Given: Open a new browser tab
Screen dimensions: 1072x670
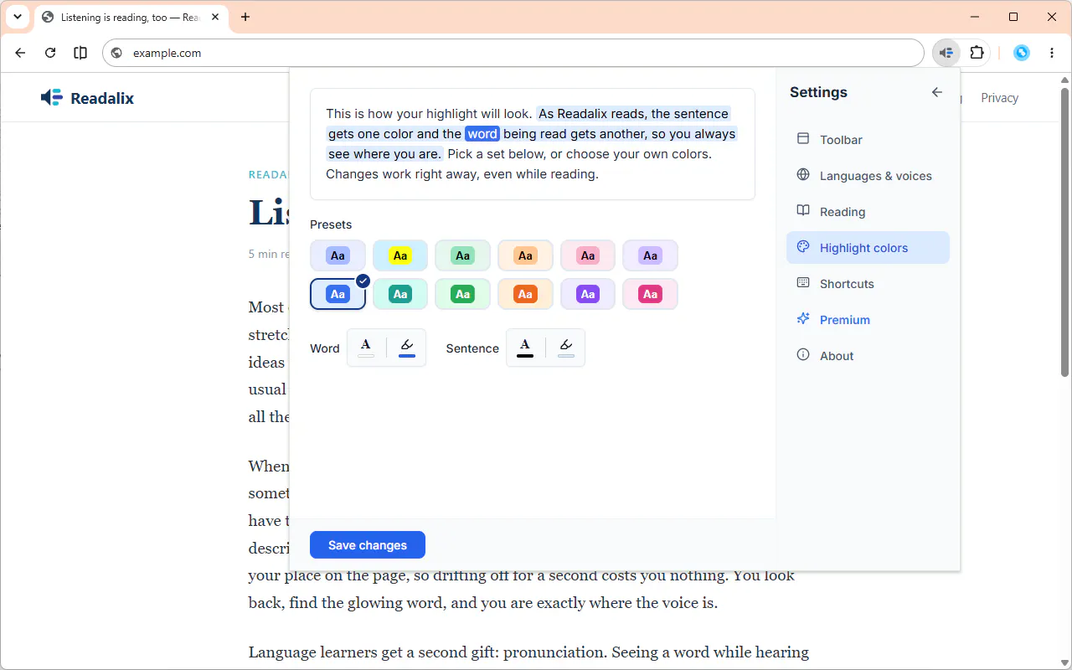Looking at the screenshot, I should coord(245,17).
